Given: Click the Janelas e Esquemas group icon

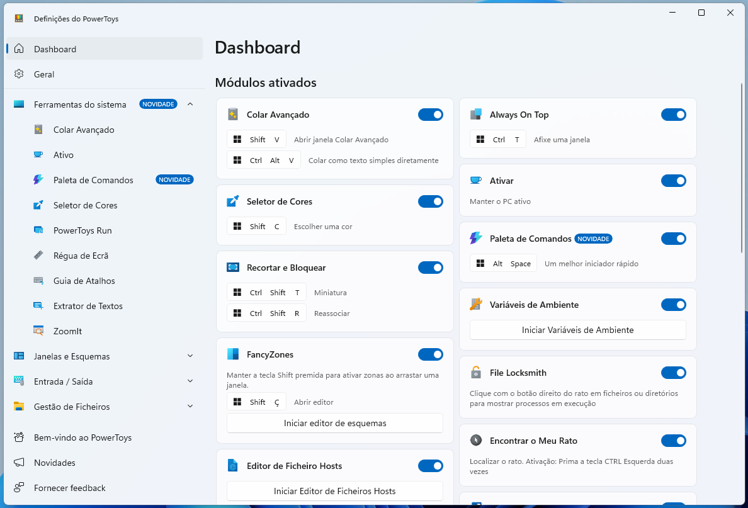Looking at the screenshot, I should pos(19,356).
